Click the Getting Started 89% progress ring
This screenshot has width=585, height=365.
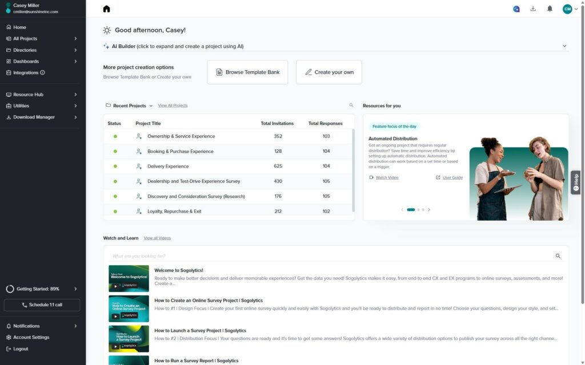click(10, 289)
